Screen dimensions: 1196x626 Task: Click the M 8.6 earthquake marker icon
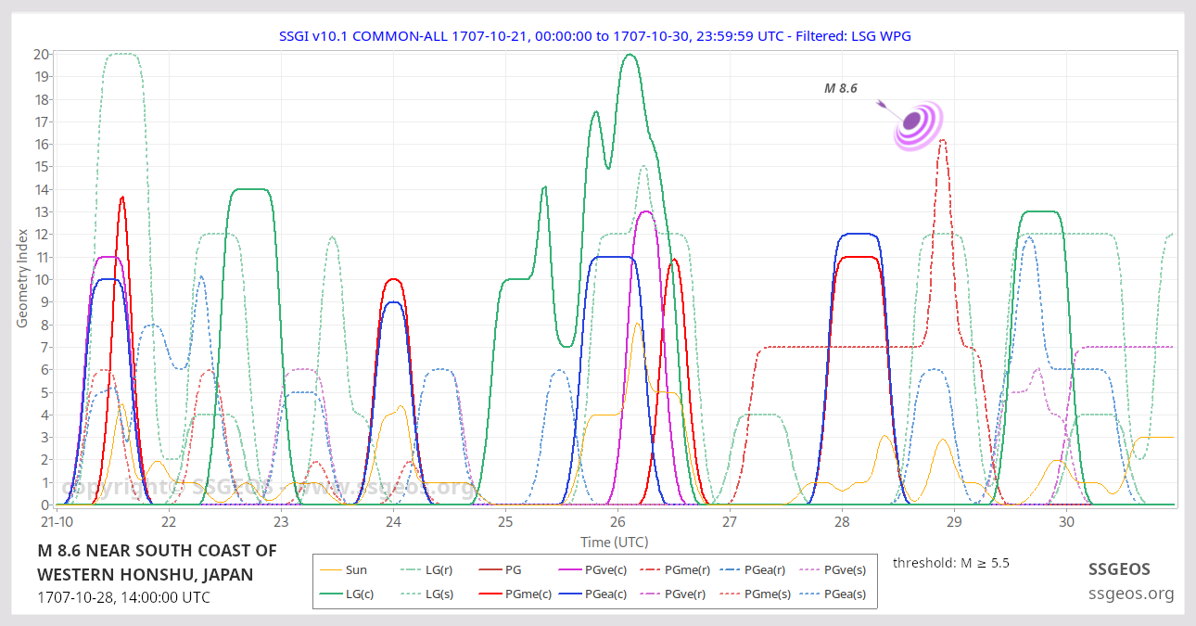(x=915, y=123)
